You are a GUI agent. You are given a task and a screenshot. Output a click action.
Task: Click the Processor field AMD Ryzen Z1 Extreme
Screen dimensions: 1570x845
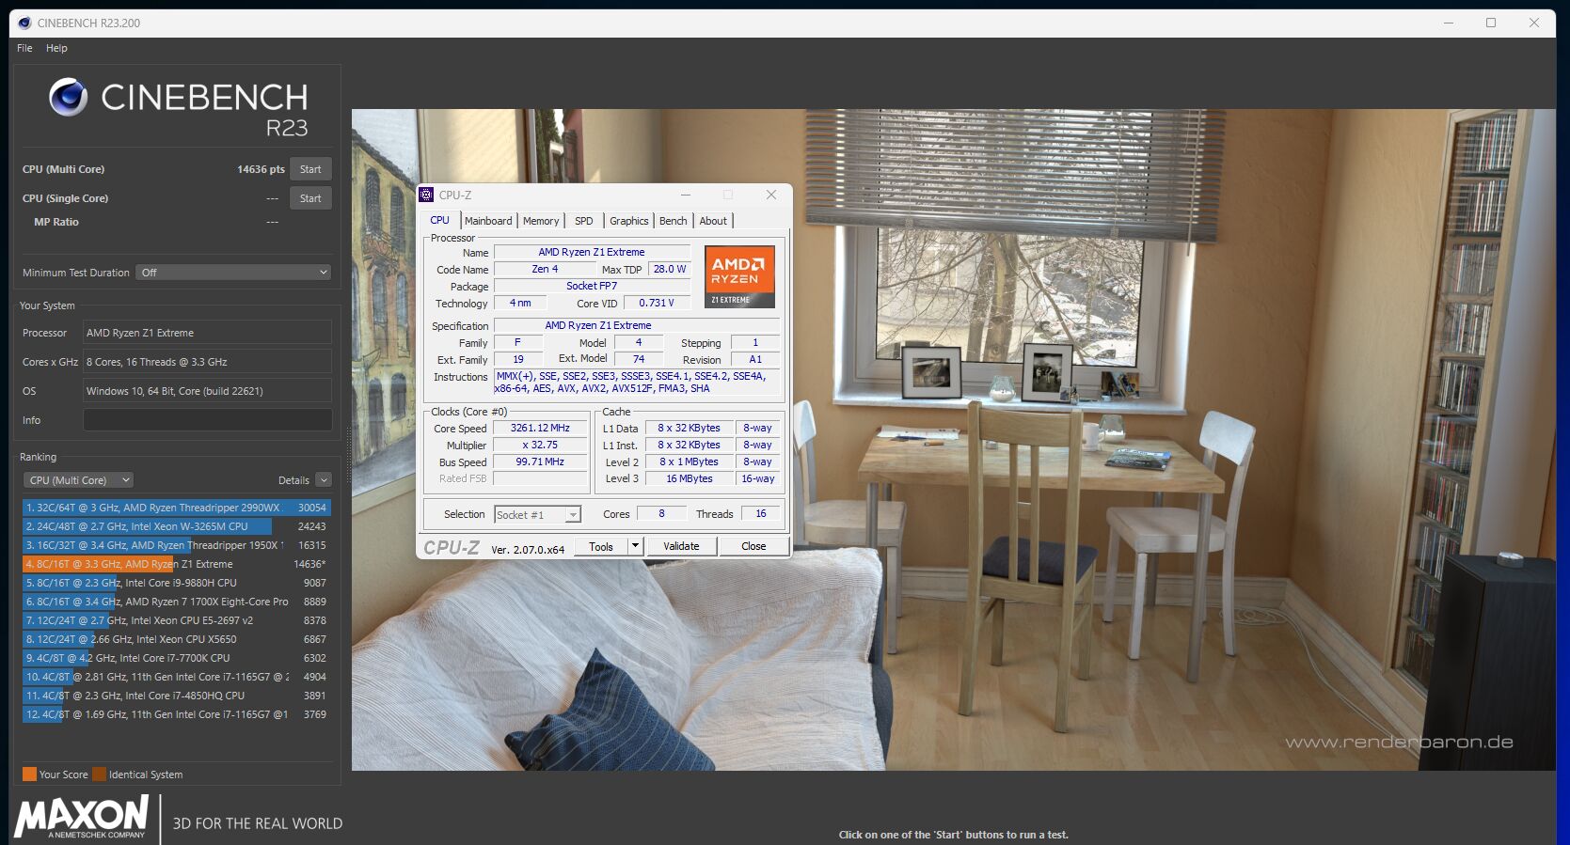[207, 333]
